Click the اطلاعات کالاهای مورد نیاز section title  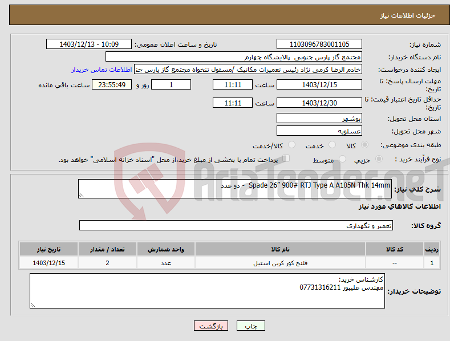pos(399,206)
